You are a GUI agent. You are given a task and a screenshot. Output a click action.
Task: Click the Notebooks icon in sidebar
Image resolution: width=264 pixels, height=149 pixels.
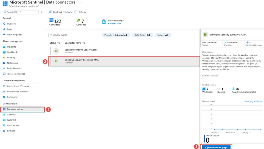point(4,63)
